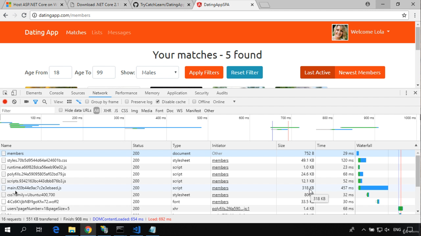
Task: Sort by the Waterfall column arrow
Action: (x=416, y=146)
